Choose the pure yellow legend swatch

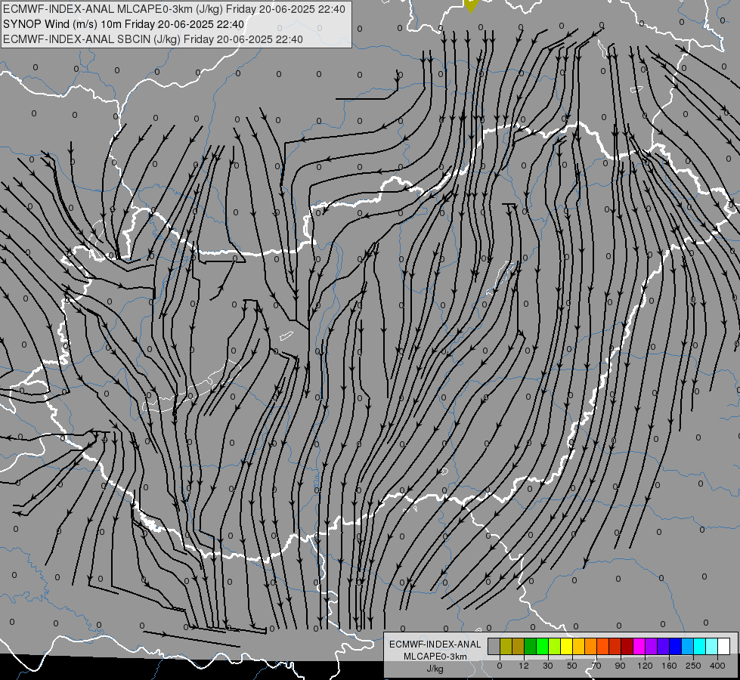[566, 647]
